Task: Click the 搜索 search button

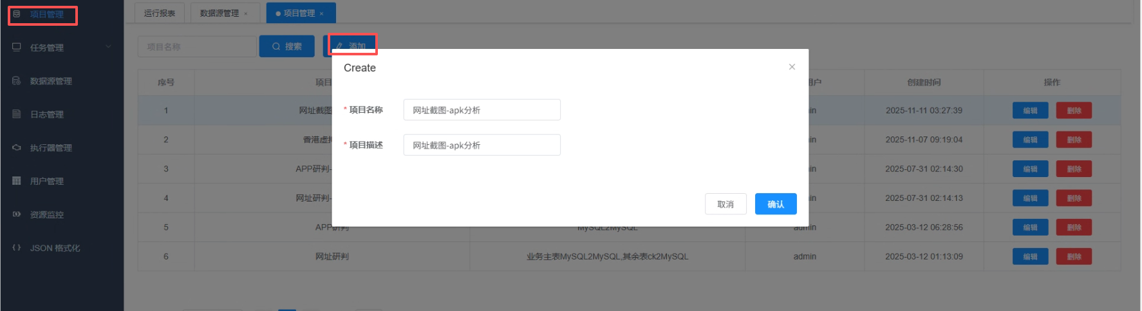Action: (x=286, y=46)
